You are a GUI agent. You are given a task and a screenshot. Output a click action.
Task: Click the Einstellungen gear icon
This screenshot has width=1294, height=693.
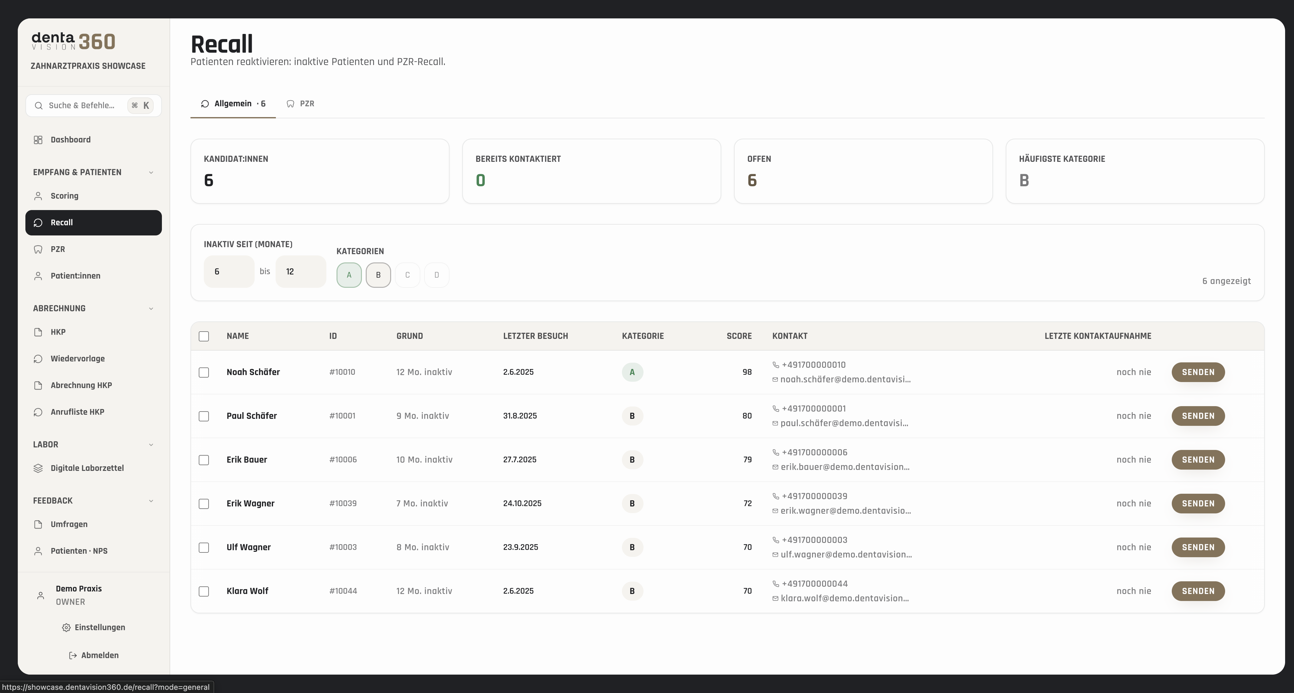66,627
